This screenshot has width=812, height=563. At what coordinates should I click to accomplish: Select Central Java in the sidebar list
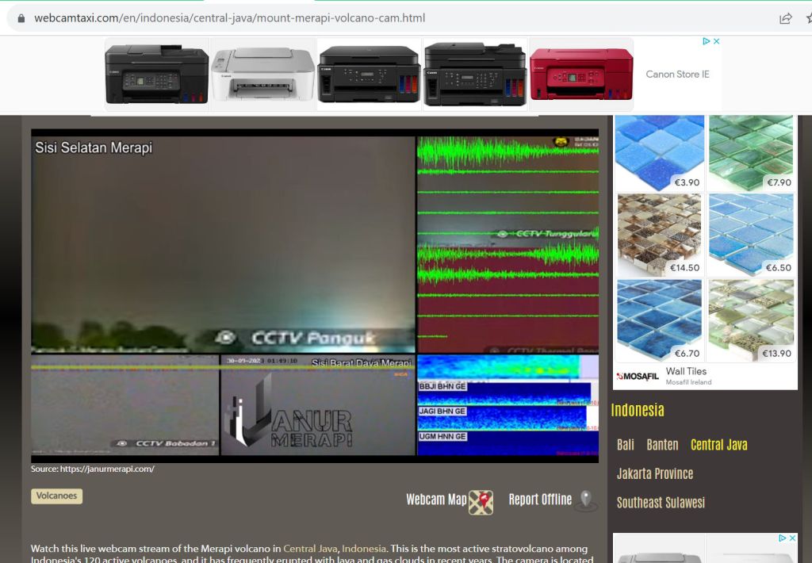pyautogui.click(x=718, y=445)
